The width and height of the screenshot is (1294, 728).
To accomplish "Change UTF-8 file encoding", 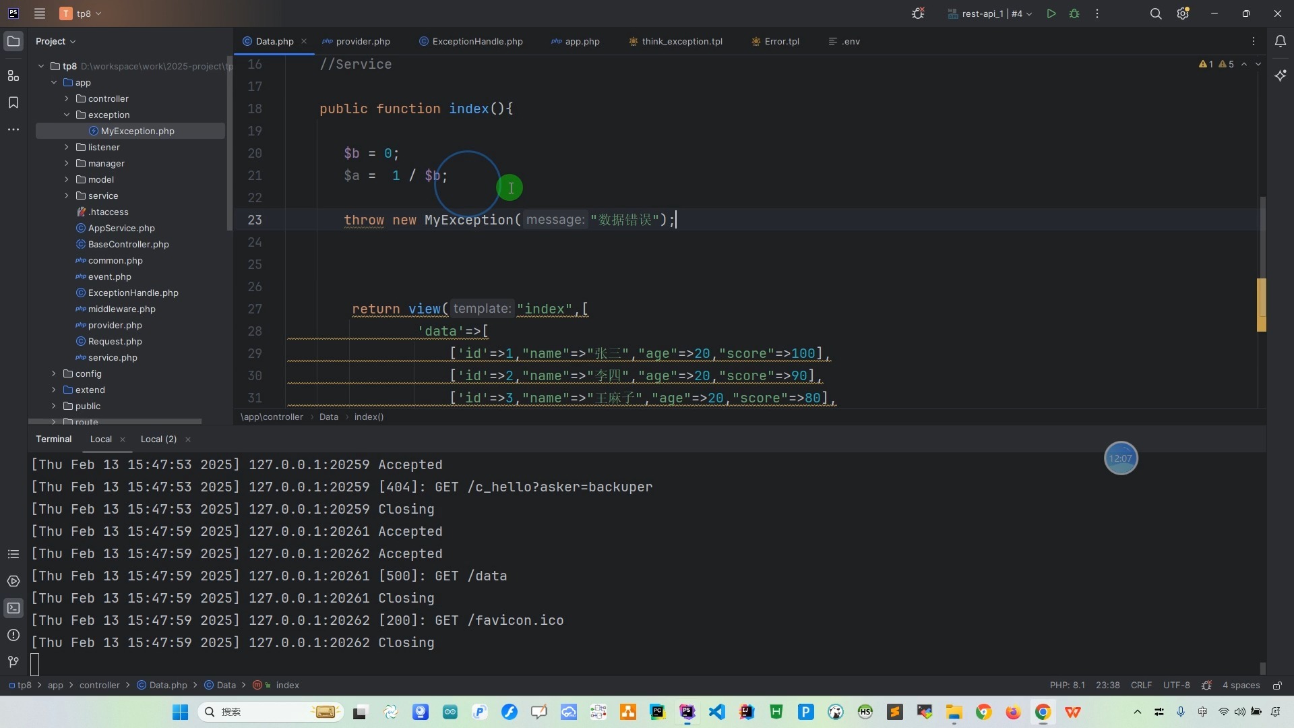I will point(1176,686).
